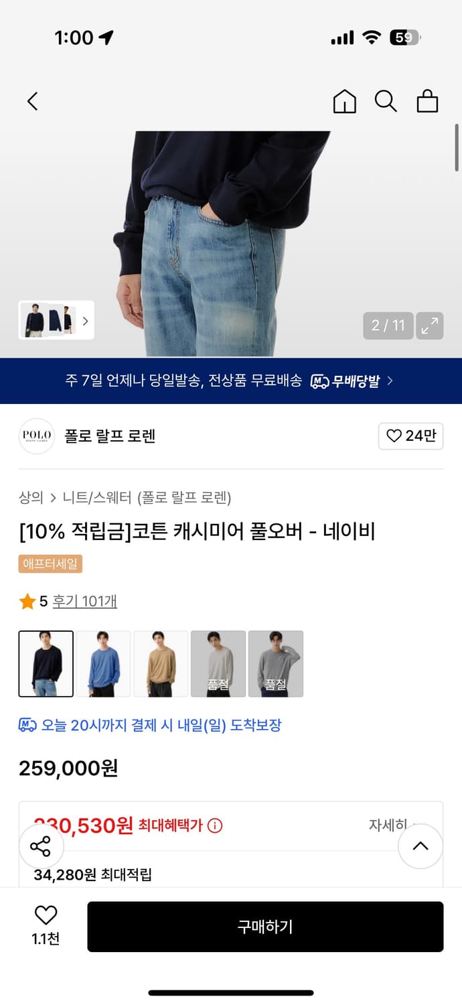Screen dimensions: 462x1005
Task: Open the 후기 101개 reviews link
Action: [84, 602]
